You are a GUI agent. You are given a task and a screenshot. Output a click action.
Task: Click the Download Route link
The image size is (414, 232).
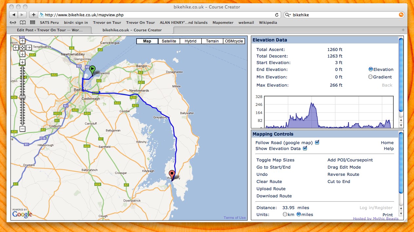pyautogui.click(x=274, y=196)
